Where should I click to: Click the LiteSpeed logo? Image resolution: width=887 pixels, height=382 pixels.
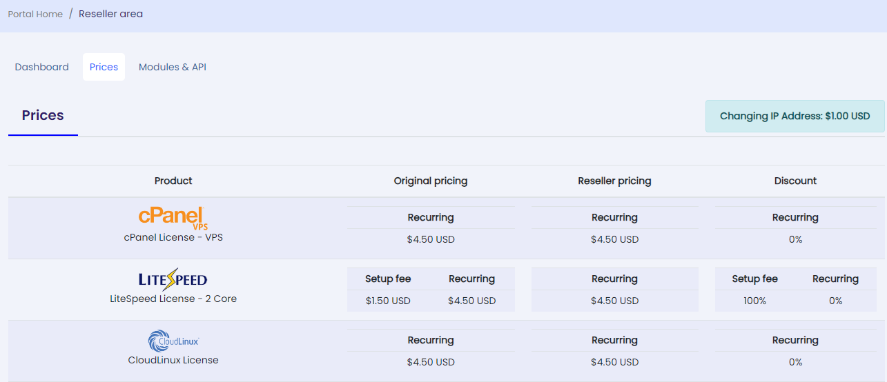pyautogui.click(x=173, y=279)
